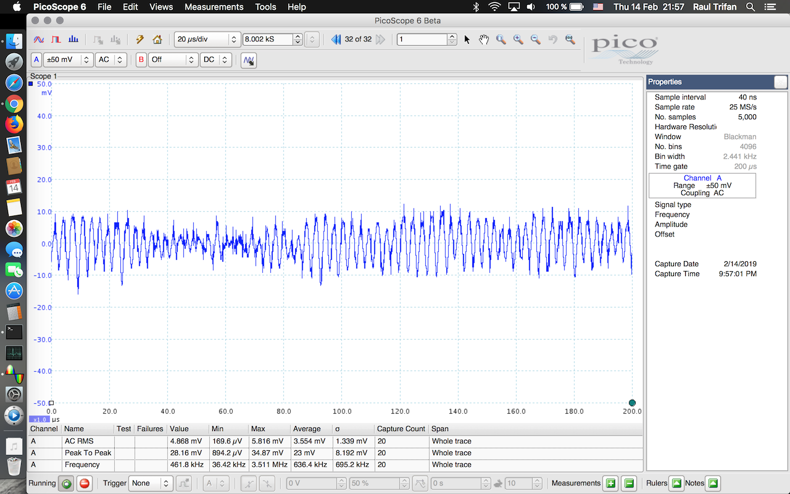Click the Home icon in toolbar

pyautogui.click(x=157, y=40)
